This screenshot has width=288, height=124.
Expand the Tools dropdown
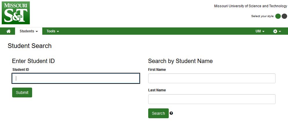53,31
